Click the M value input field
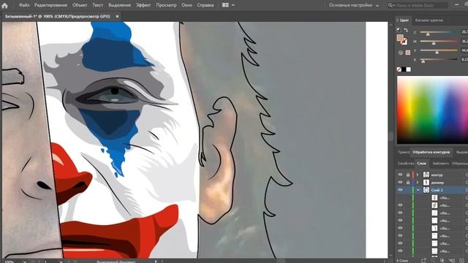The width and height of the screenshot is (468, 263). pyautogui.click(x=464, y=41)
